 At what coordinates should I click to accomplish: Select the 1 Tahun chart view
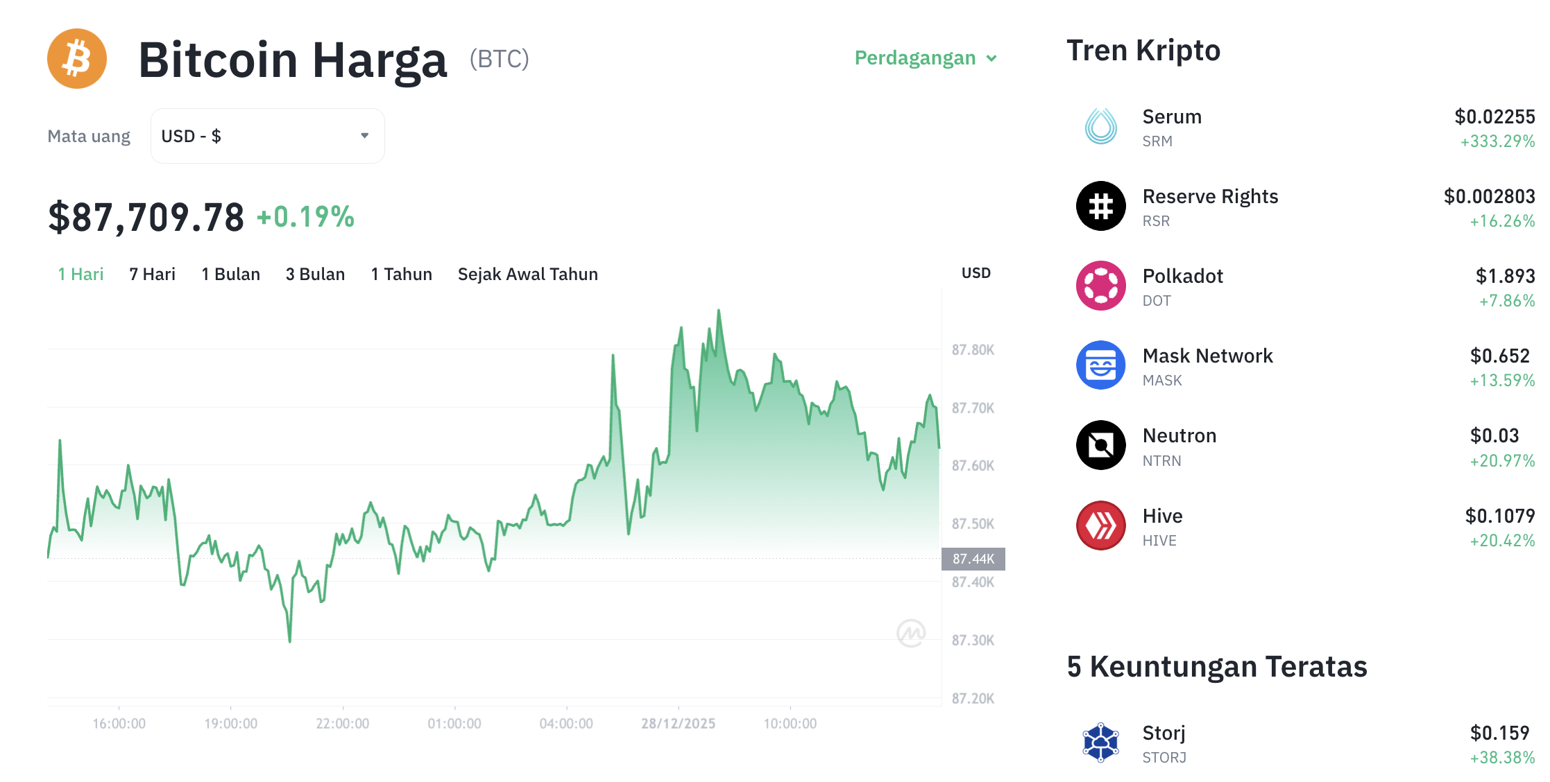coord(401,274)
